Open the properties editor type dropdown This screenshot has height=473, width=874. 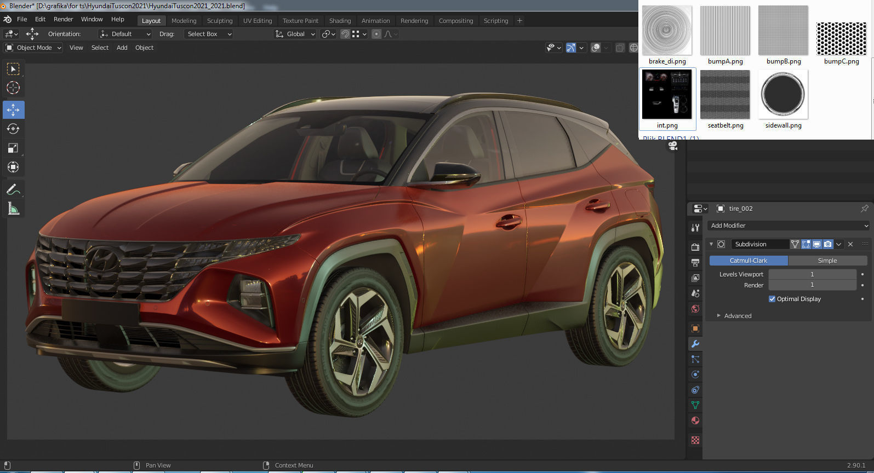(700, 209)
